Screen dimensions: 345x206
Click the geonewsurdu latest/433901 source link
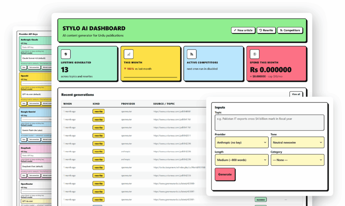(174, 200)
